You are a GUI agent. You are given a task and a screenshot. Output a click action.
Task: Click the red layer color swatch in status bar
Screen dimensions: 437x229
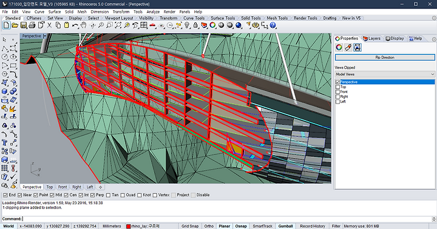[x=129, y=227]
